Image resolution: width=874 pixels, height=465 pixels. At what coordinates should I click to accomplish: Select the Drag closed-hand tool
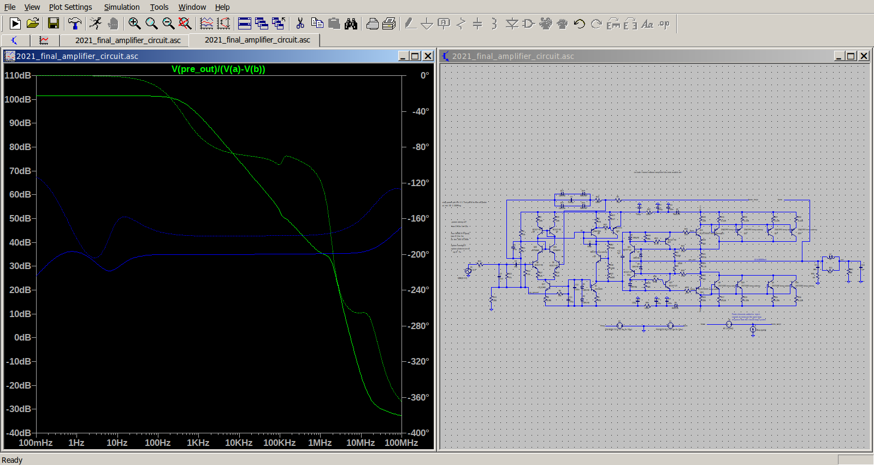(563, 23)
